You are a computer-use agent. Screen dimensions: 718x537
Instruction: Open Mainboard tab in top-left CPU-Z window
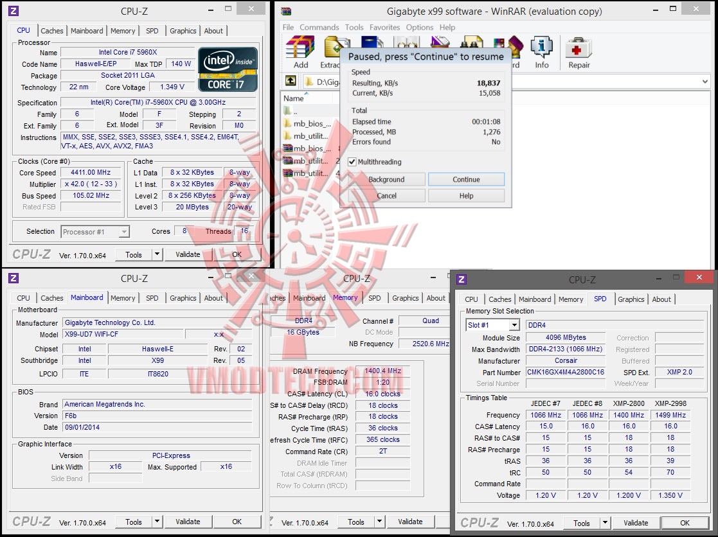pos(87,31)
